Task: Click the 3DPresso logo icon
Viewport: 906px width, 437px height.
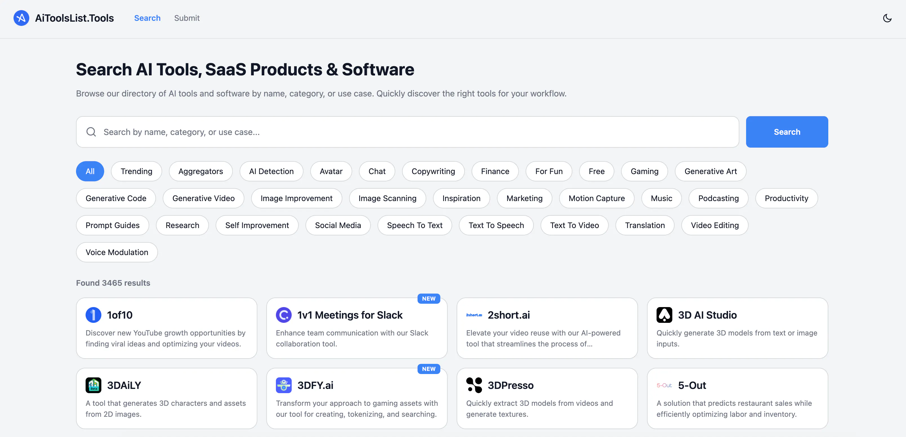Action: 474,385
